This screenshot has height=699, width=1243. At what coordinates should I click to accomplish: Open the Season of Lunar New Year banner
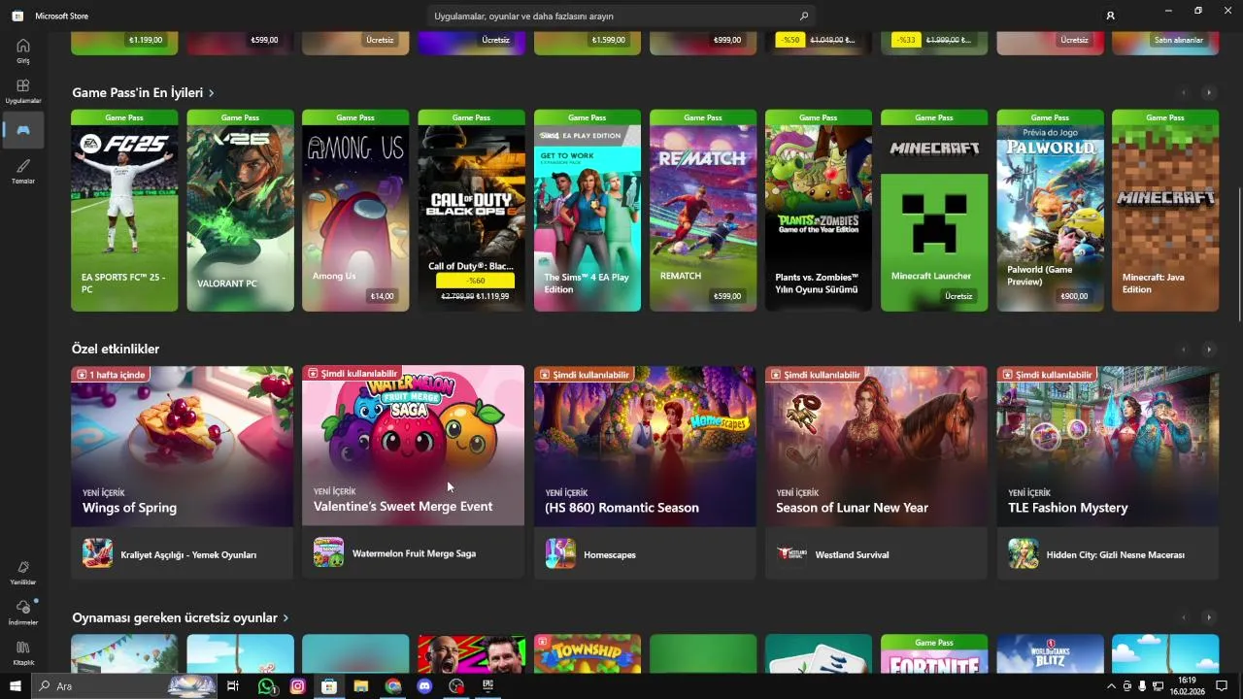[x=876, y=446]
